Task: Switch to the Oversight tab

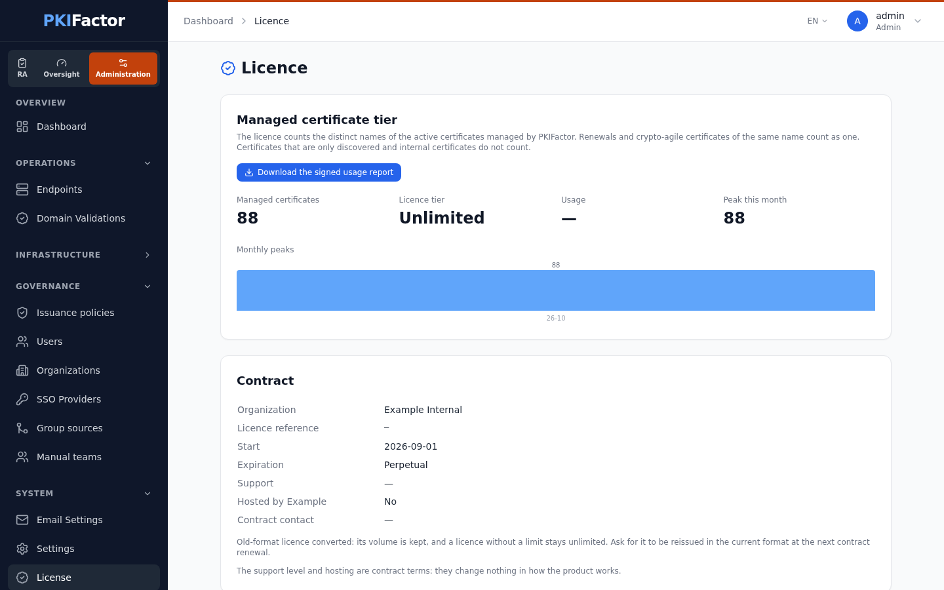Action: coord(62,68)
